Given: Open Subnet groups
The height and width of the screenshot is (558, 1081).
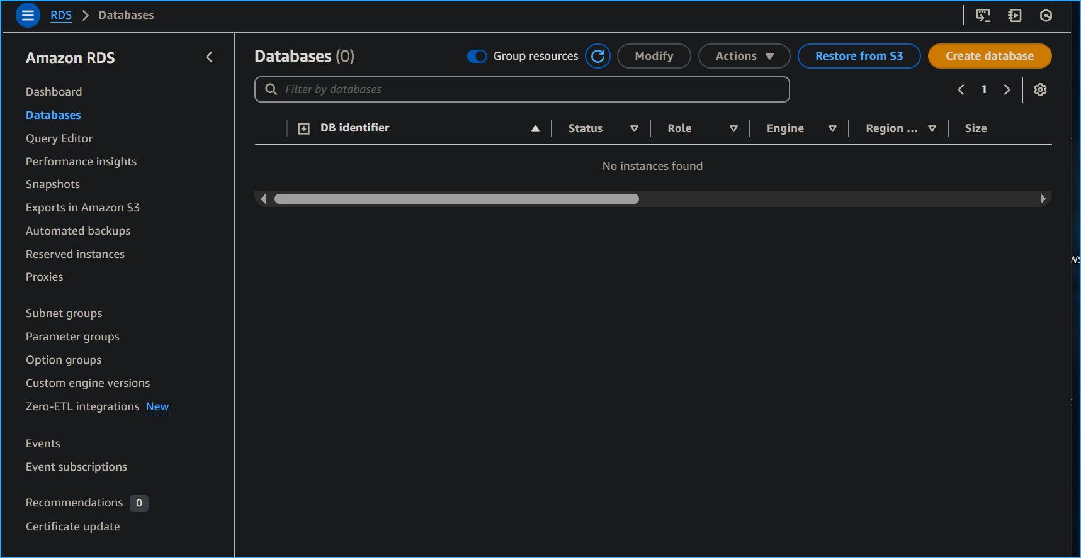Looking at the screenshot, I should click(64, 313).
